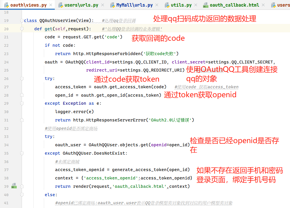Collapse the else block on line 40
This screenshot has width=290, height=208.
22,195
